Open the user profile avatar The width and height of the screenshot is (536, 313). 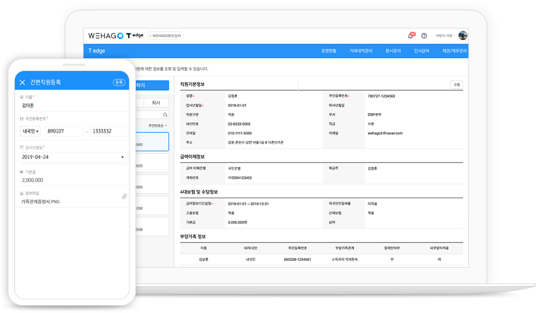click(463, 35)
